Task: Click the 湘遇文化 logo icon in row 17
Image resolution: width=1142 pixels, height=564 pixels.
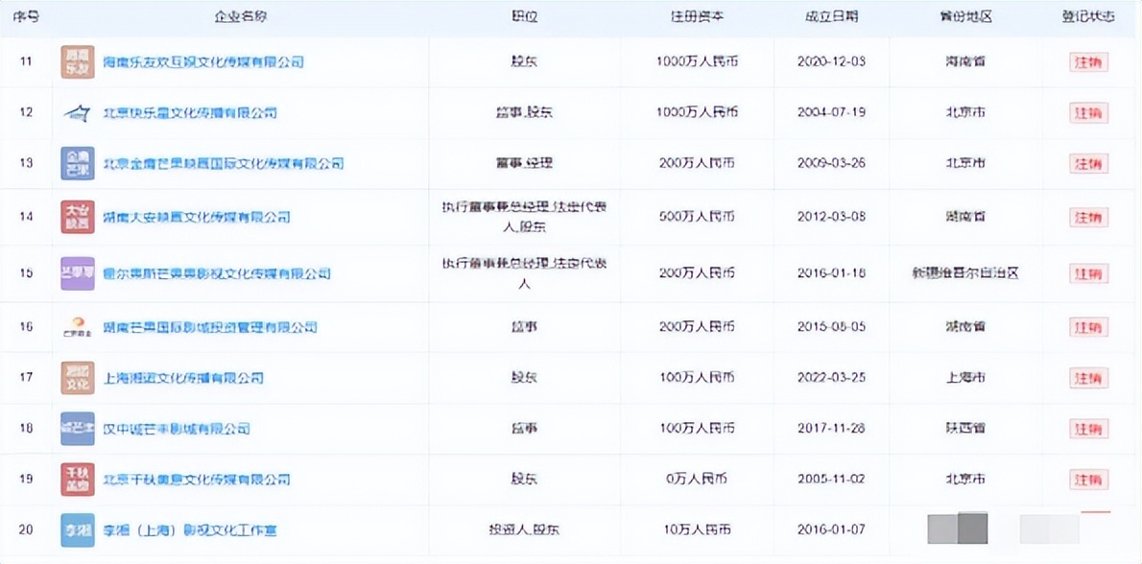Action: click(x=78, y=377)
